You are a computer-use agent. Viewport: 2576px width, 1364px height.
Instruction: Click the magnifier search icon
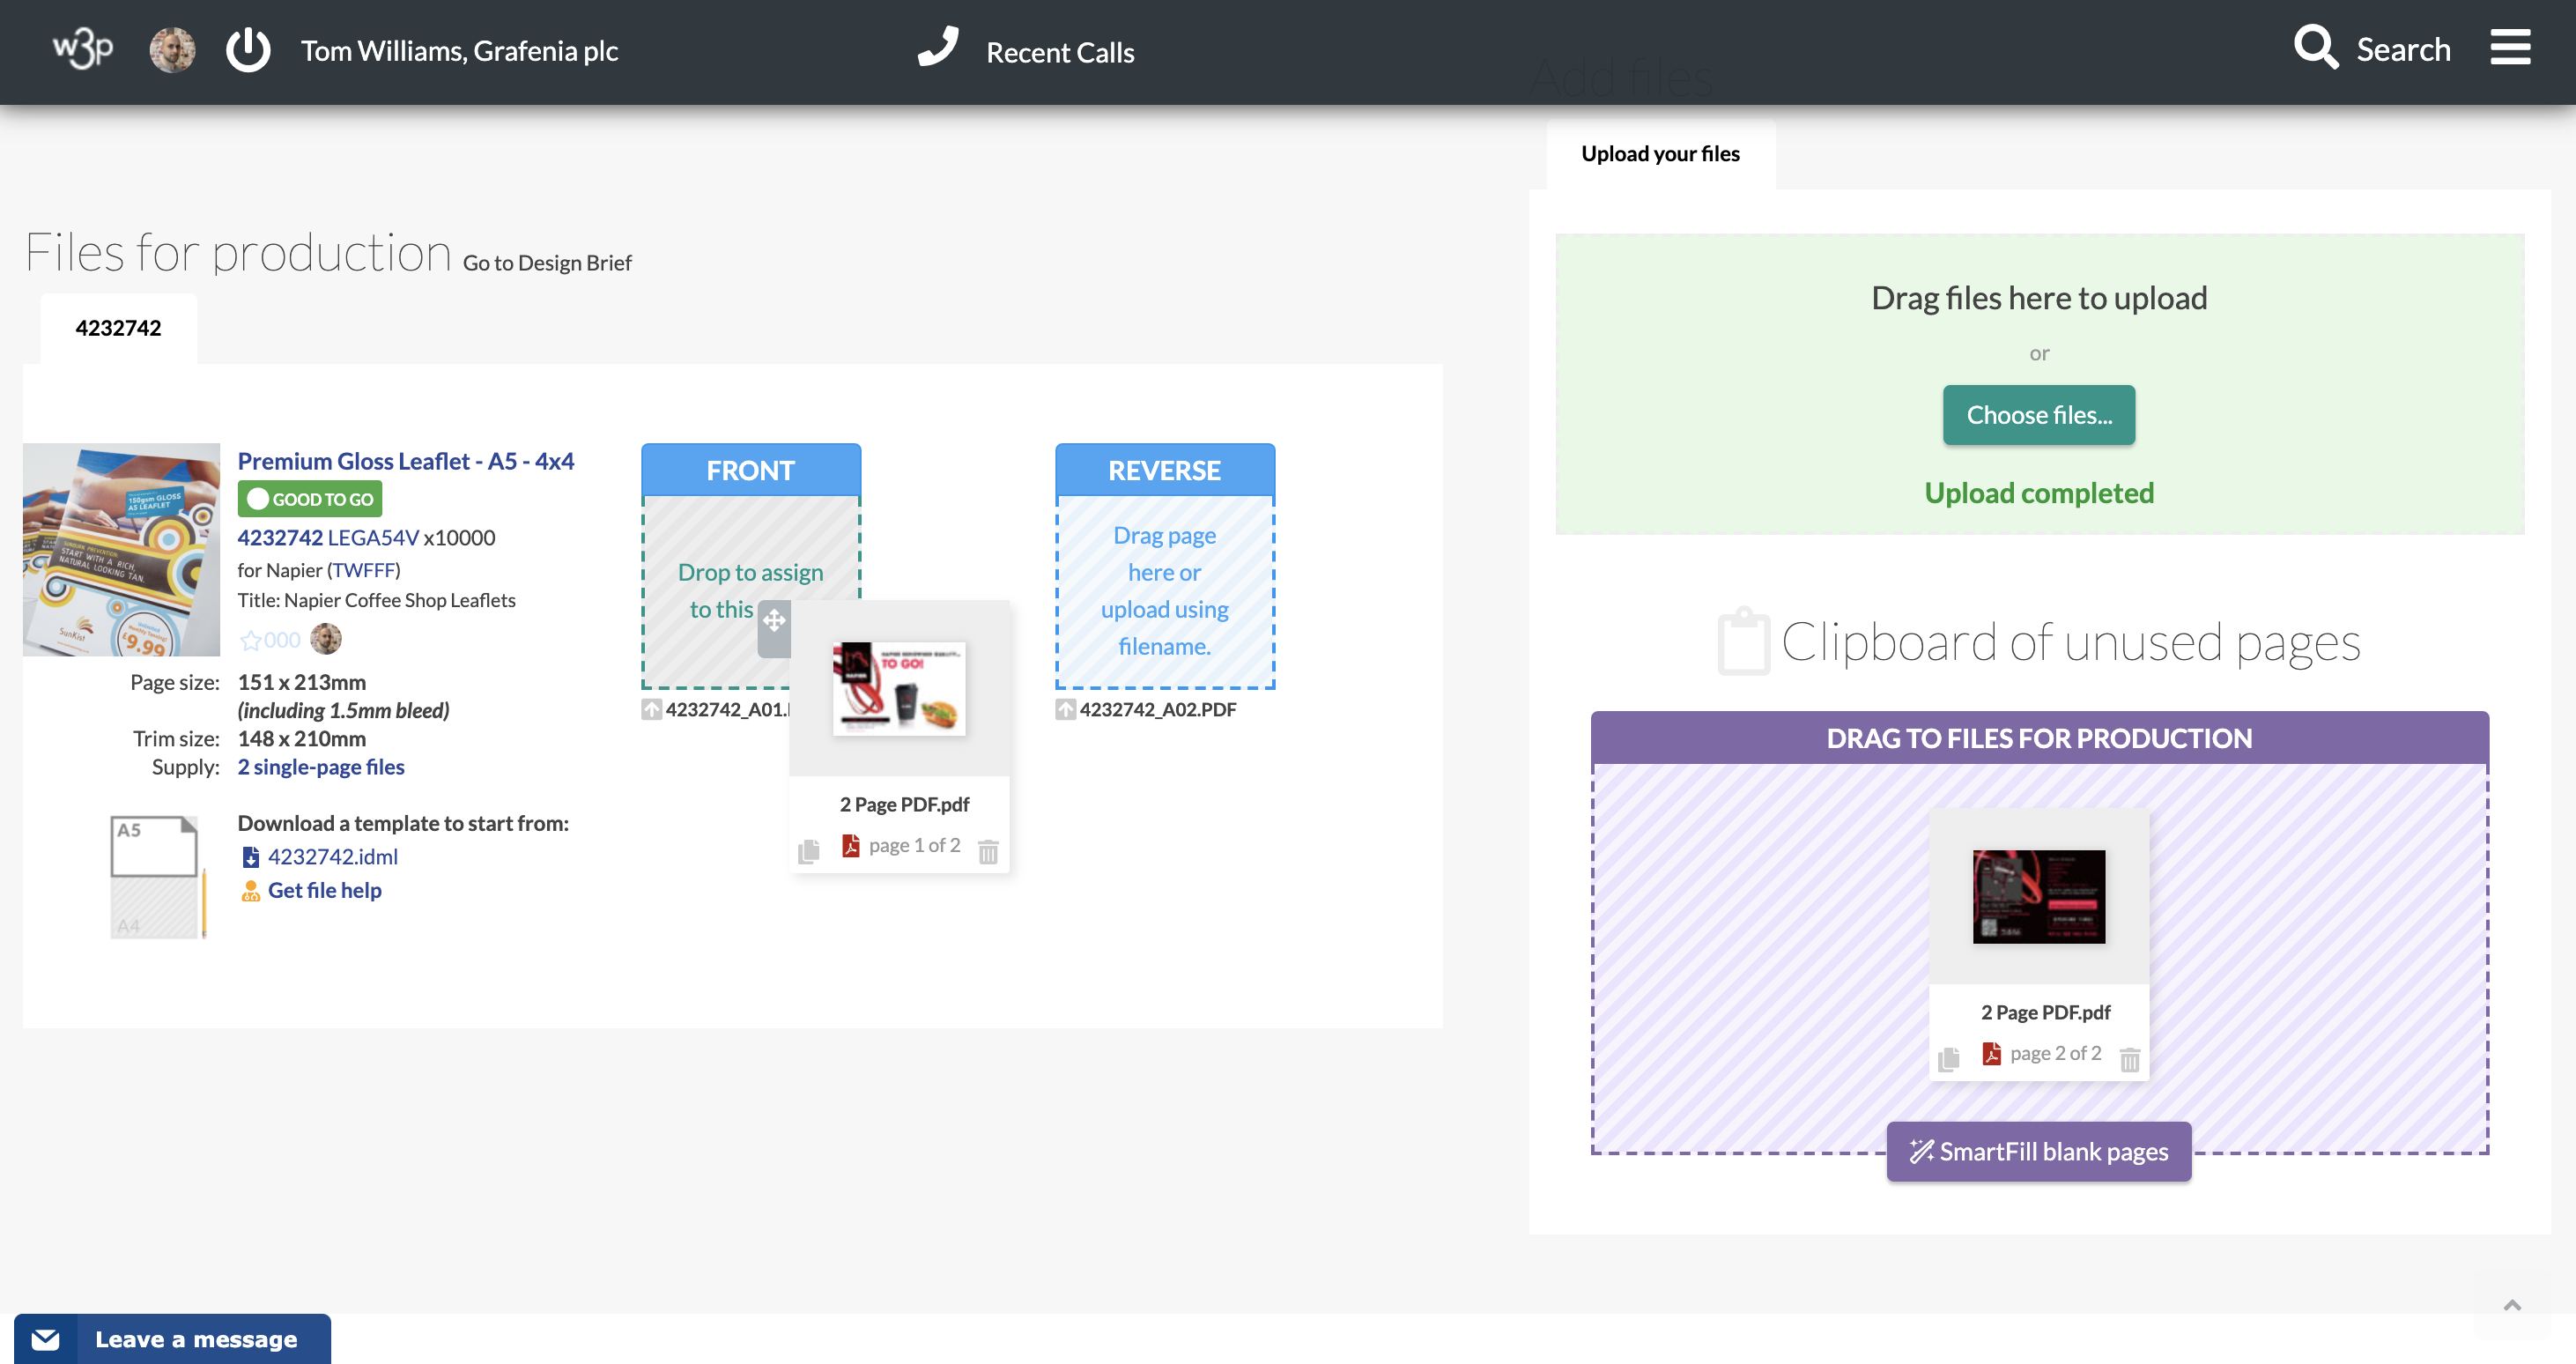[x=2316, y=47]
